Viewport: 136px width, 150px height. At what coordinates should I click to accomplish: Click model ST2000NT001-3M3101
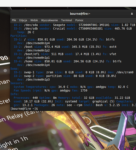[94, 25]
